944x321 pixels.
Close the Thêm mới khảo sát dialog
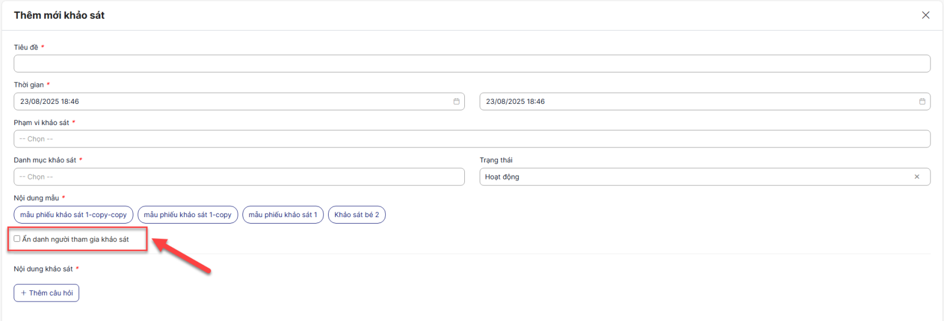[925, 15]
